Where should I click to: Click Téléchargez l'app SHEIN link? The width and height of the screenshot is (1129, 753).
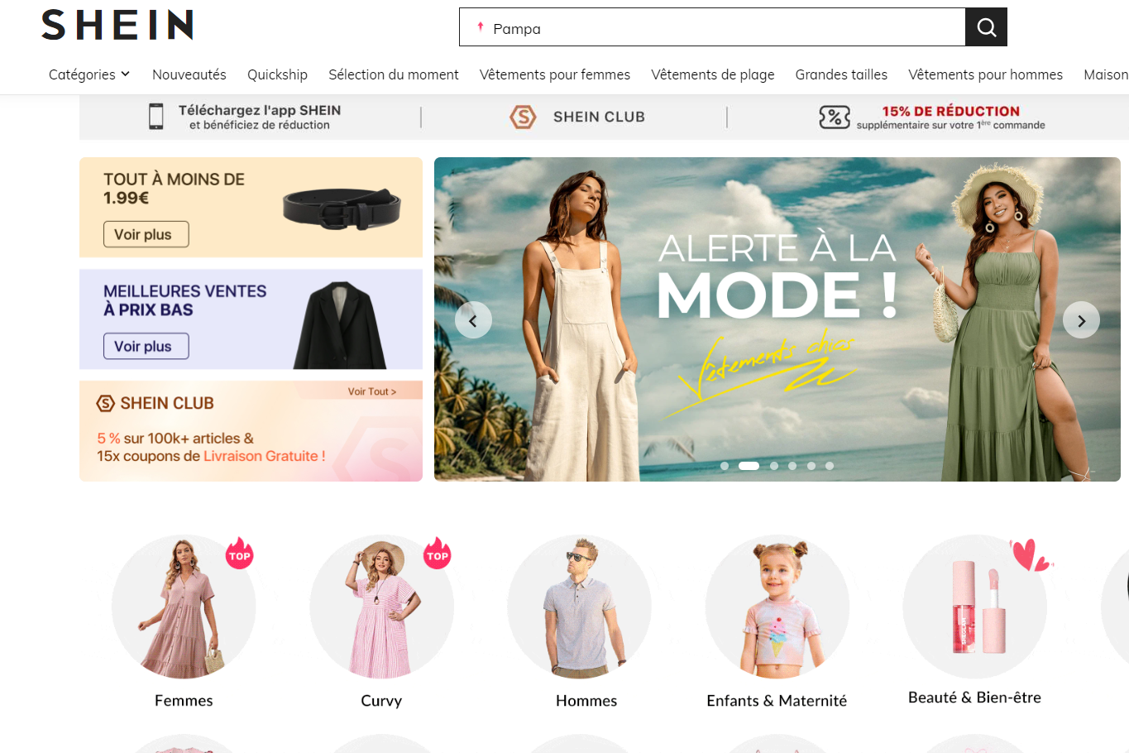260,117
